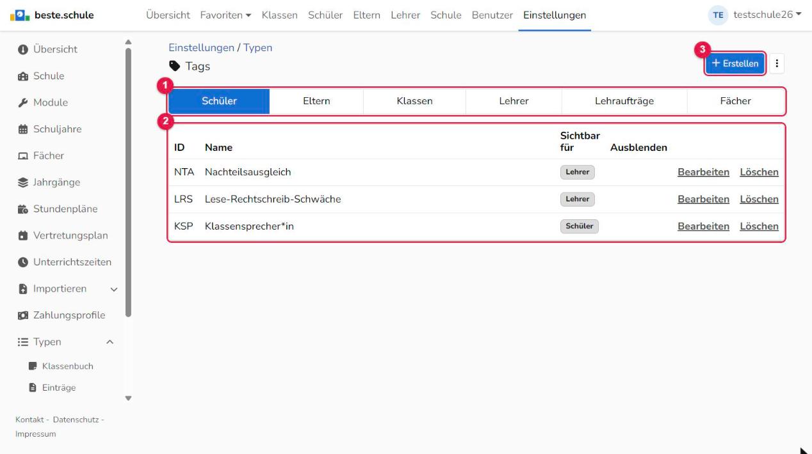Click the Einträge document icon
812x454 pixels.
[x=33, y=387]
